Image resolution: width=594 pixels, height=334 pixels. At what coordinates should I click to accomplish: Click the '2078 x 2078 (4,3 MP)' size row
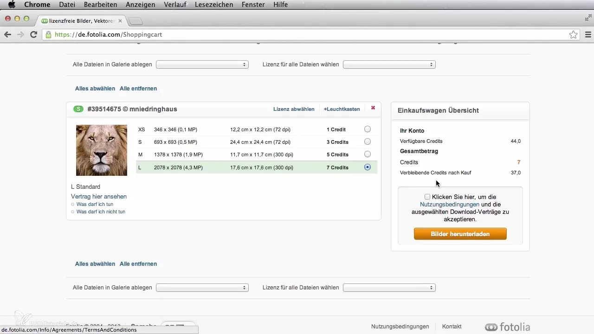[x=257, y=167]
